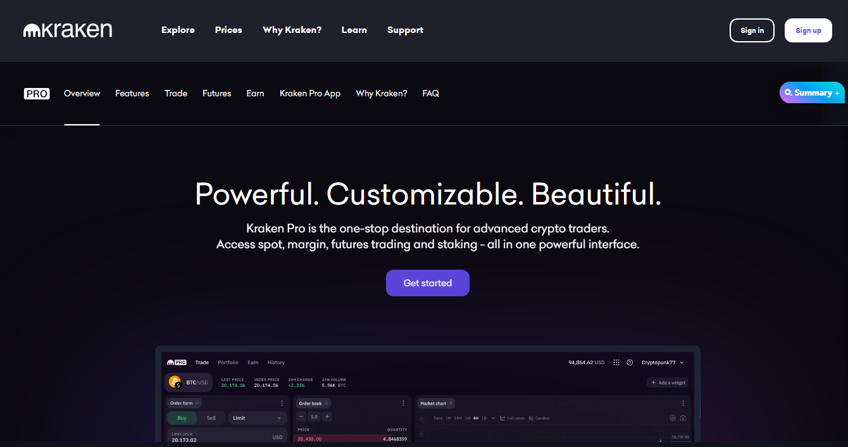Open Why Kraken? in the top header

pos(292,30)
